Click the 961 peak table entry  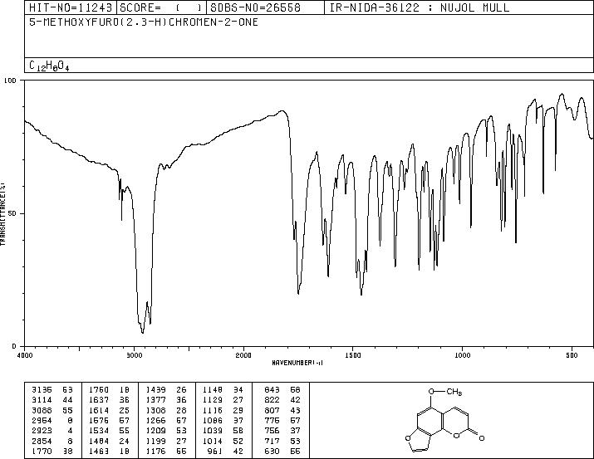pyautogui.click(x=225, y=451)
